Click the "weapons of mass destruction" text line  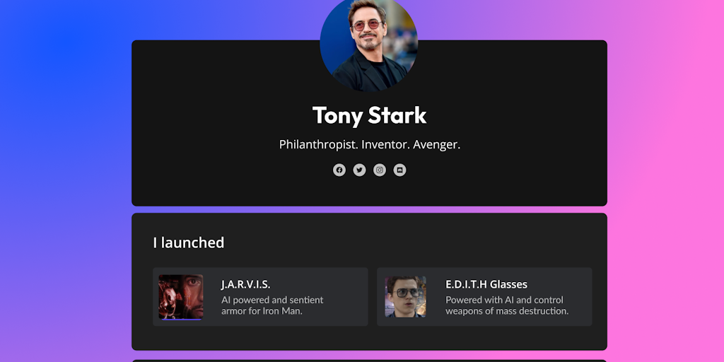click(507, 311)
